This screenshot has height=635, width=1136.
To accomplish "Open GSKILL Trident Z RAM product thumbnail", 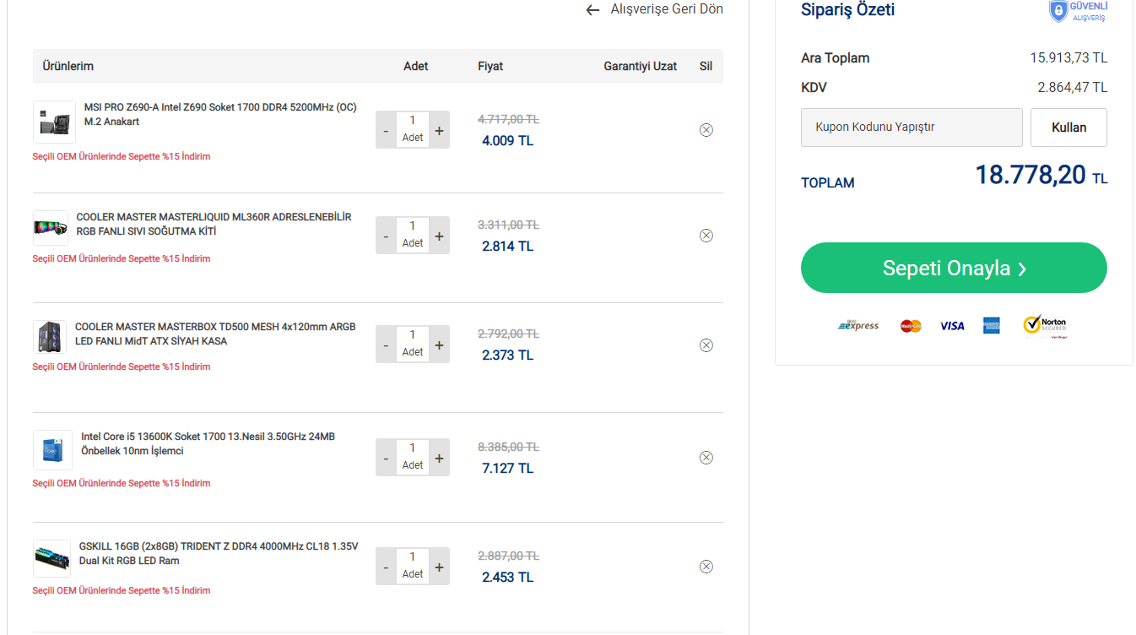I will point(52,559).
